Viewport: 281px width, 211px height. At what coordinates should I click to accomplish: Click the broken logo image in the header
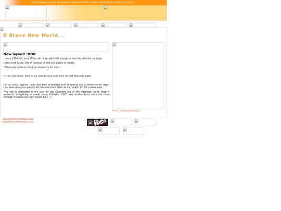26,13
